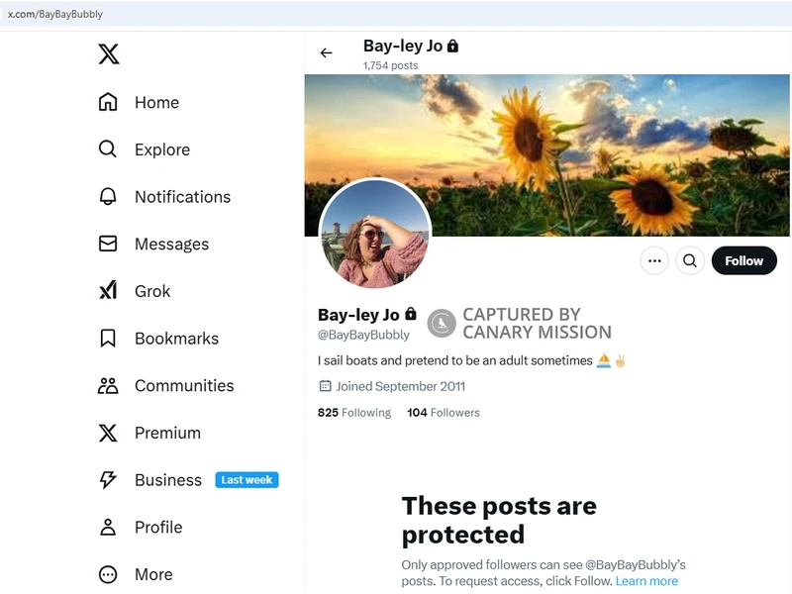The height and width of the screenshot is (594, 792).
Task: Open the three-dot profile options button
Action: coord(654,260)
